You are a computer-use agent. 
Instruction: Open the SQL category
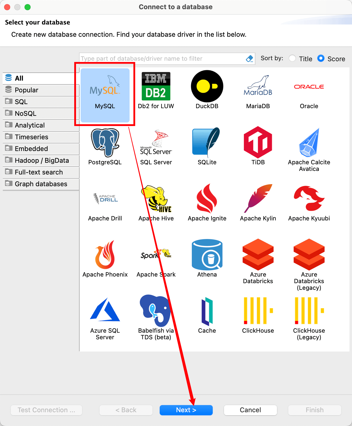[41, 102]
